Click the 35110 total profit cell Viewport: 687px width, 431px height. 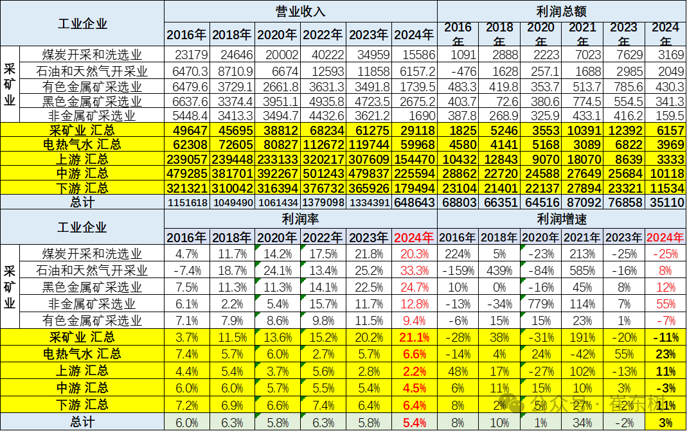[665, 202]
